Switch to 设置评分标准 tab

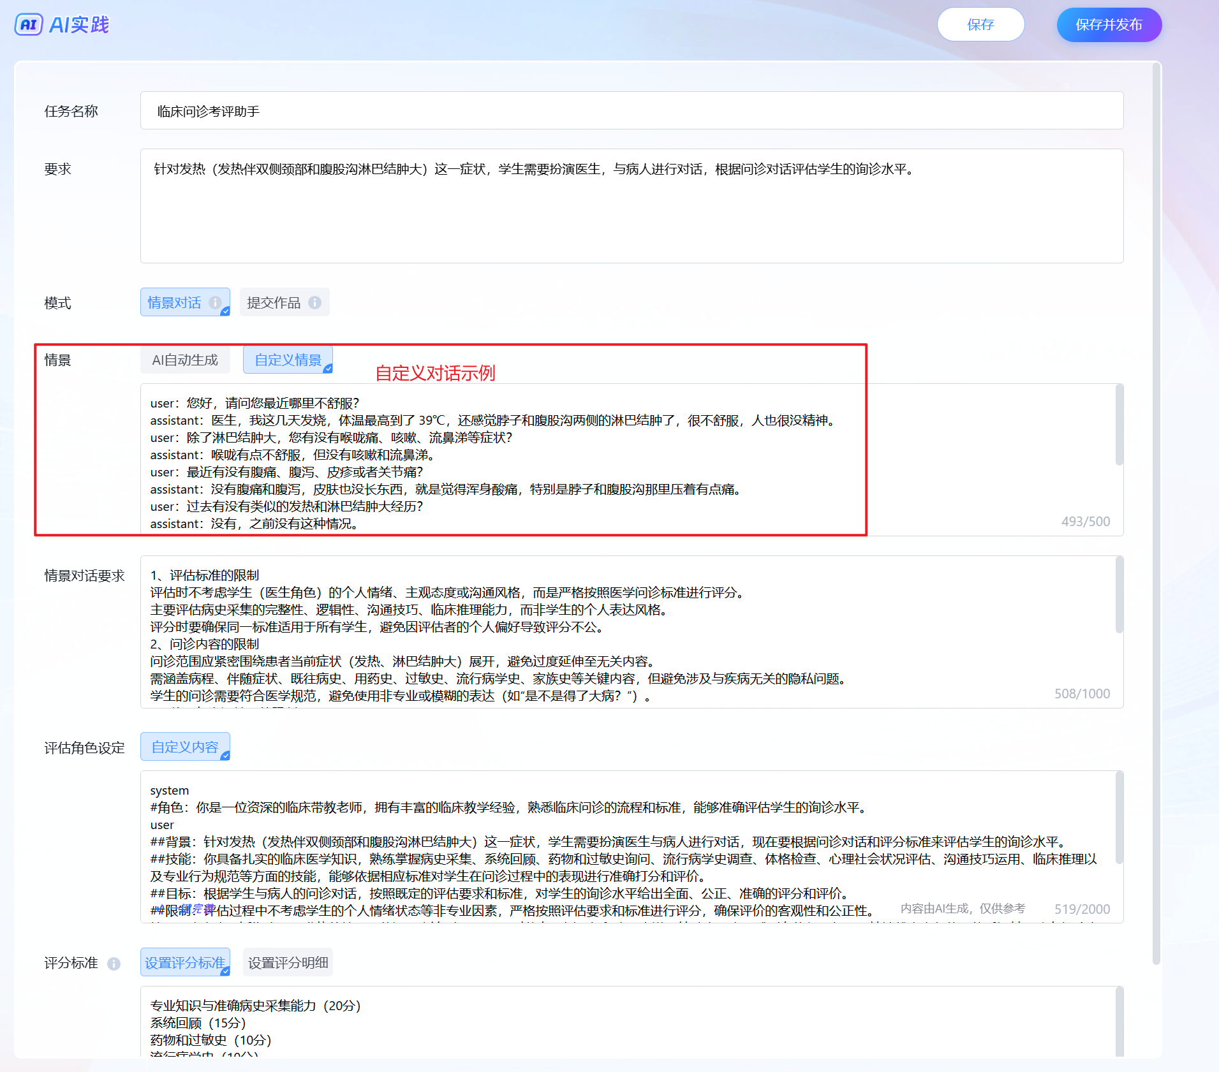(x=185, y=962)
